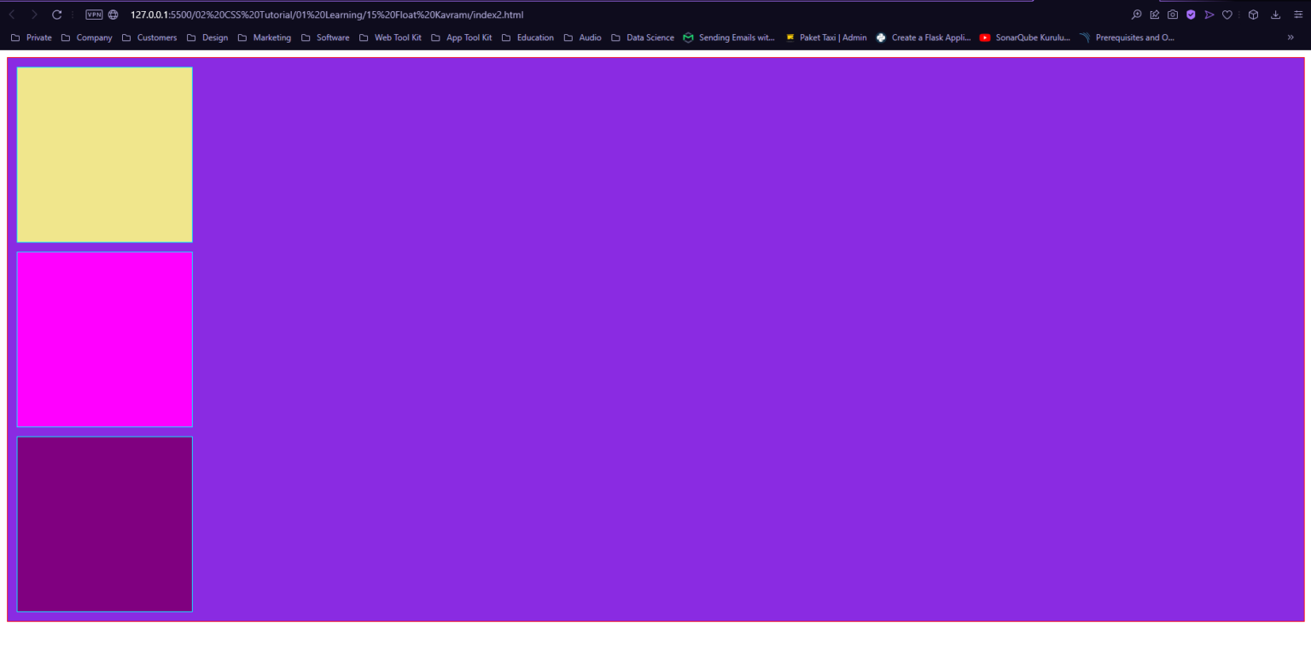The height and width of the screenshot is (672, 1311).
Task: Open browser settings via the sliders icon
Action: (1297, 14)
